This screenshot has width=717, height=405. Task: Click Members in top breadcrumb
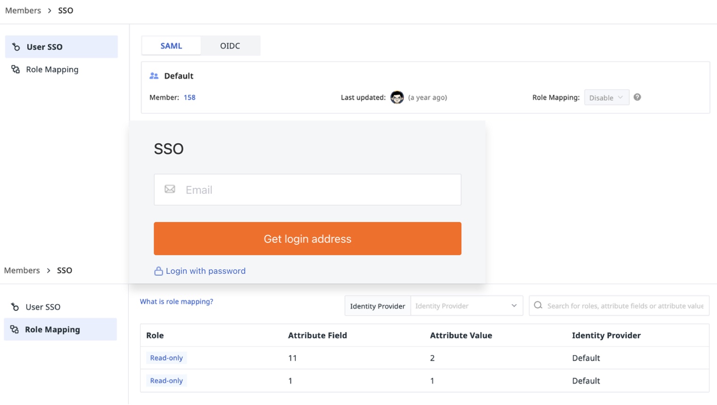23,10
